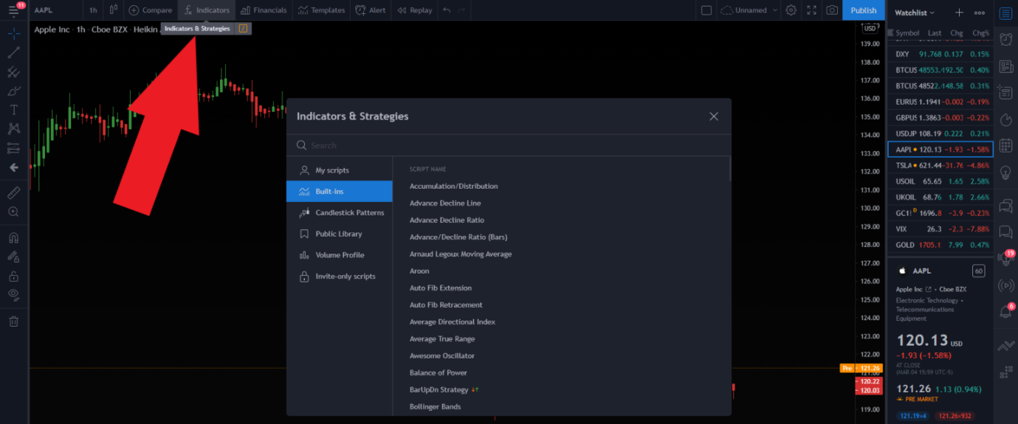
Task: Click the indicator Search field
Action: [x=509, y=145]
